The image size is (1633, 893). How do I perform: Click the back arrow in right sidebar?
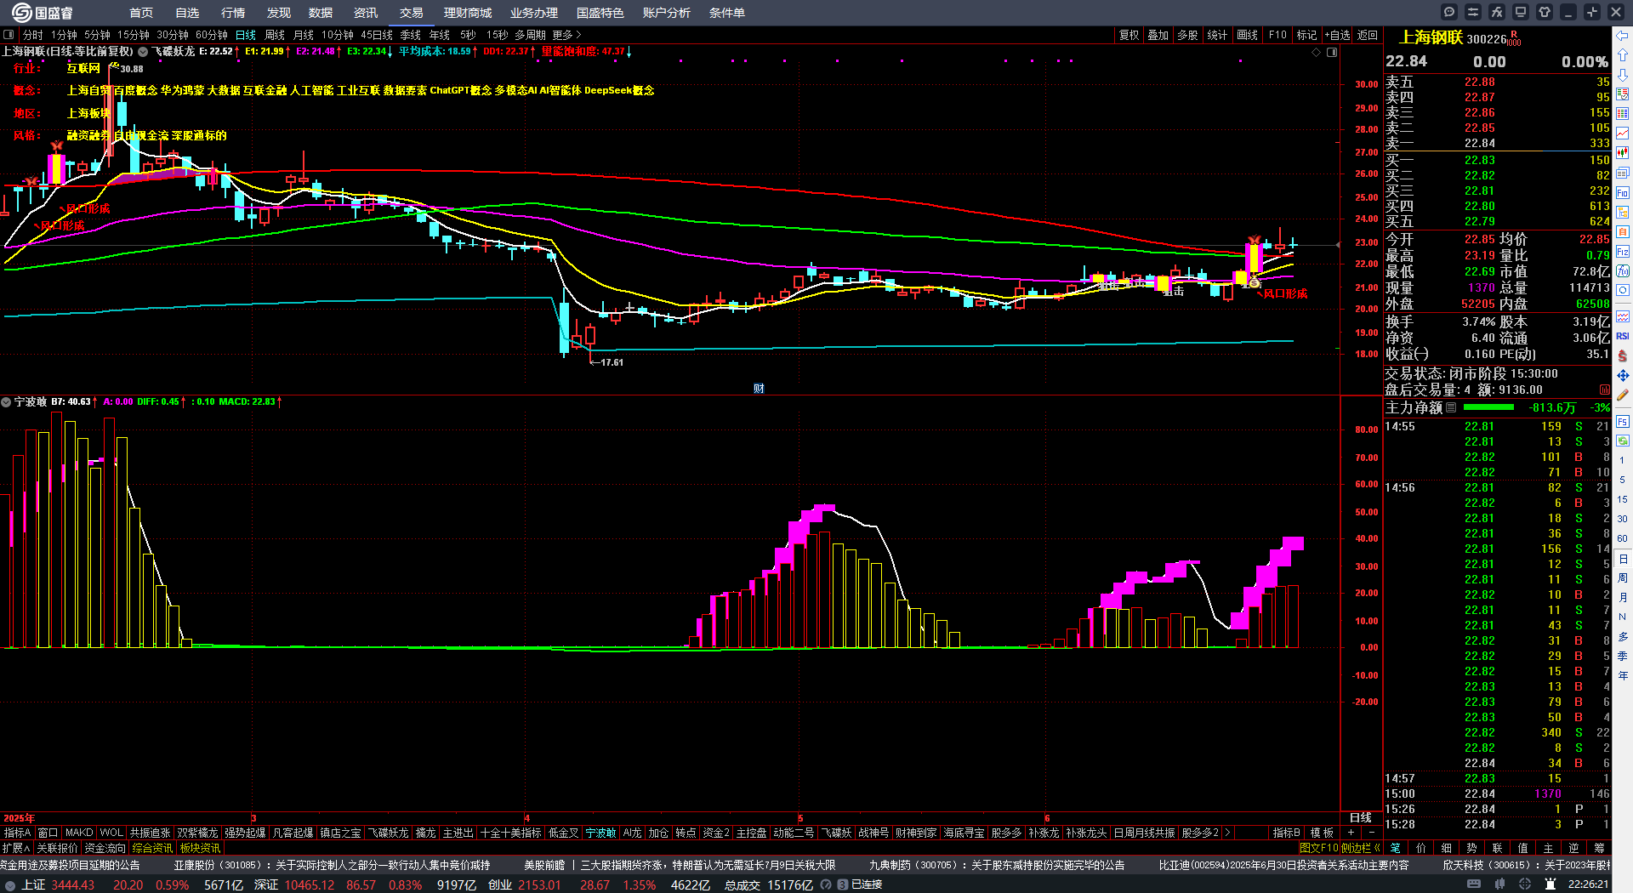[x=1623, y=36]
